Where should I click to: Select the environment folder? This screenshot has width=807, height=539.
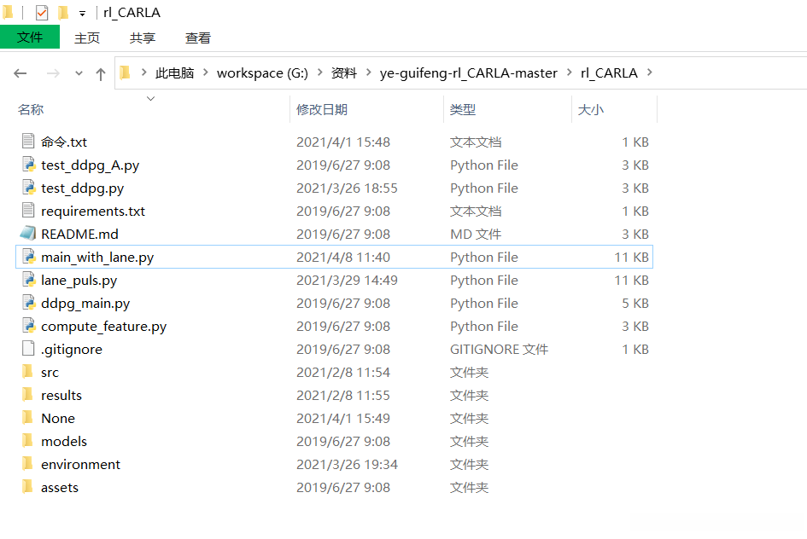80,465
